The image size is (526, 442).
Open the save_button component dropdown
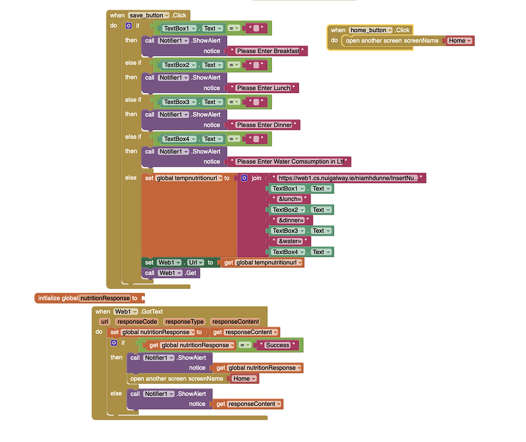click(x=167, y=15)
